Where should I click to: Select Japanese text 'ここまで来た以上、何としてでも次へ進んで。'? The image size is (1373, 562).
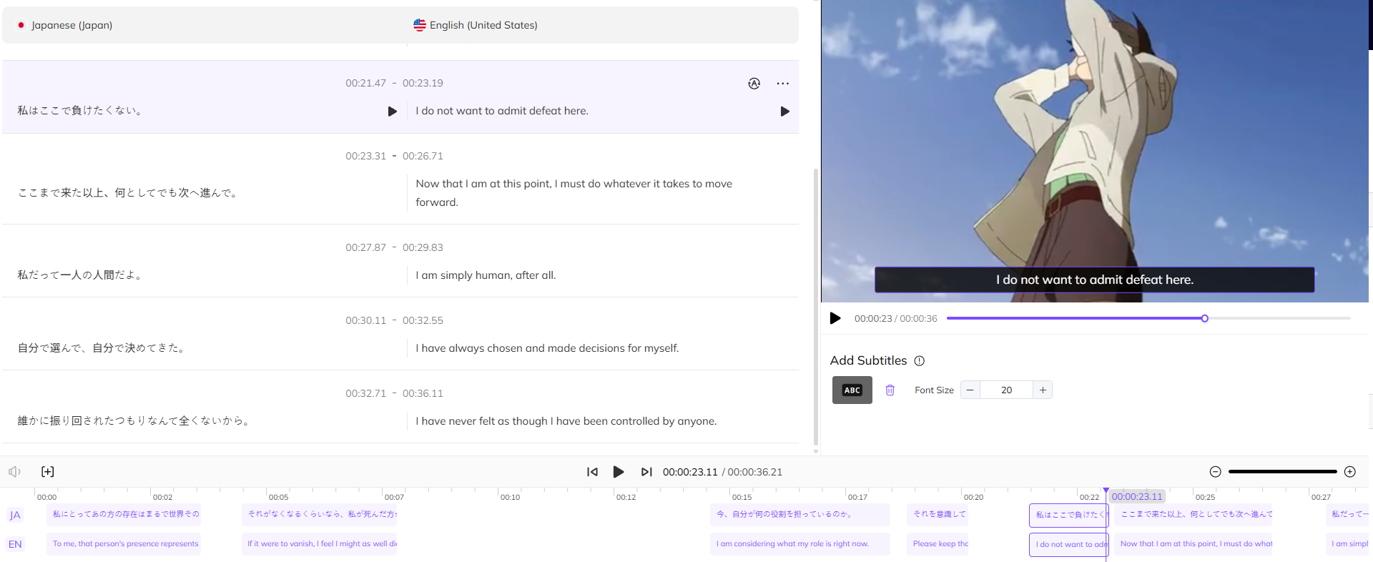129,193
